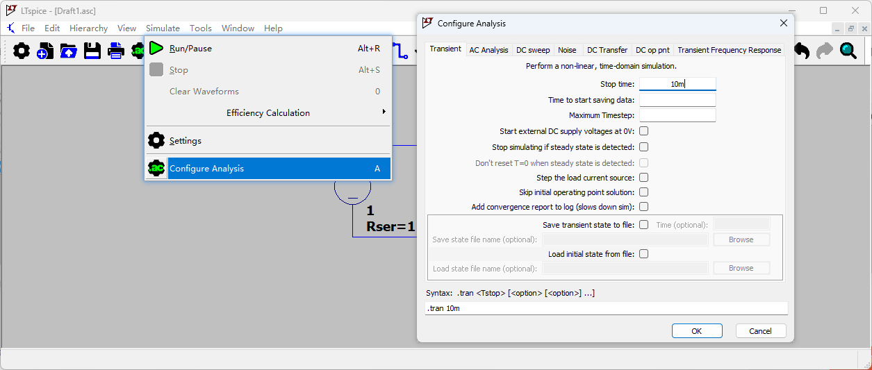
Task: Open the Window menu
Action: [238, 28]
